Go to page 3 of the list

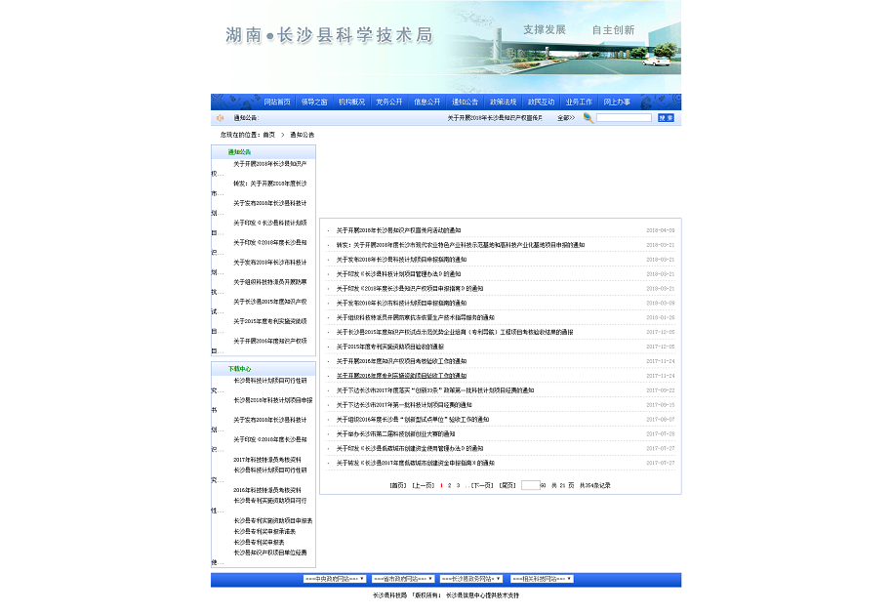point(458,485)
